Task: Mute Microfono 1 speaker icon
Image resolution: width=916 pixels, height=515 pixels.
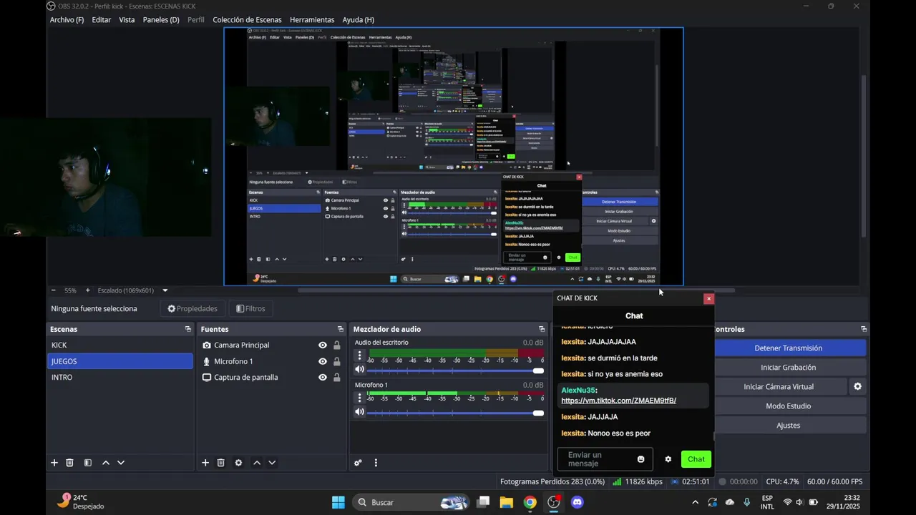Action: 359,411
